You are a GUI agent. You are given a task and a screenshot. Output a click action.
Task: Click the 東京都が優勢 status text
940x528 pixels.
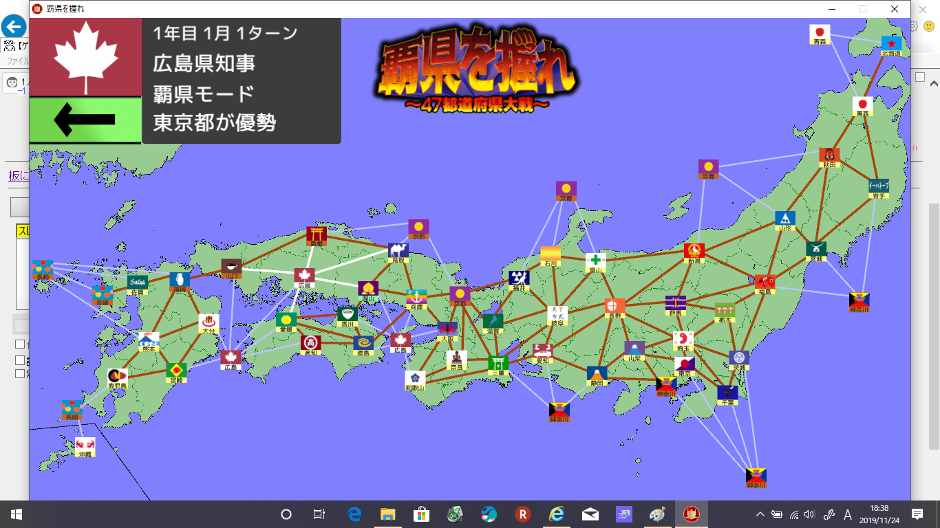point(215,122)
